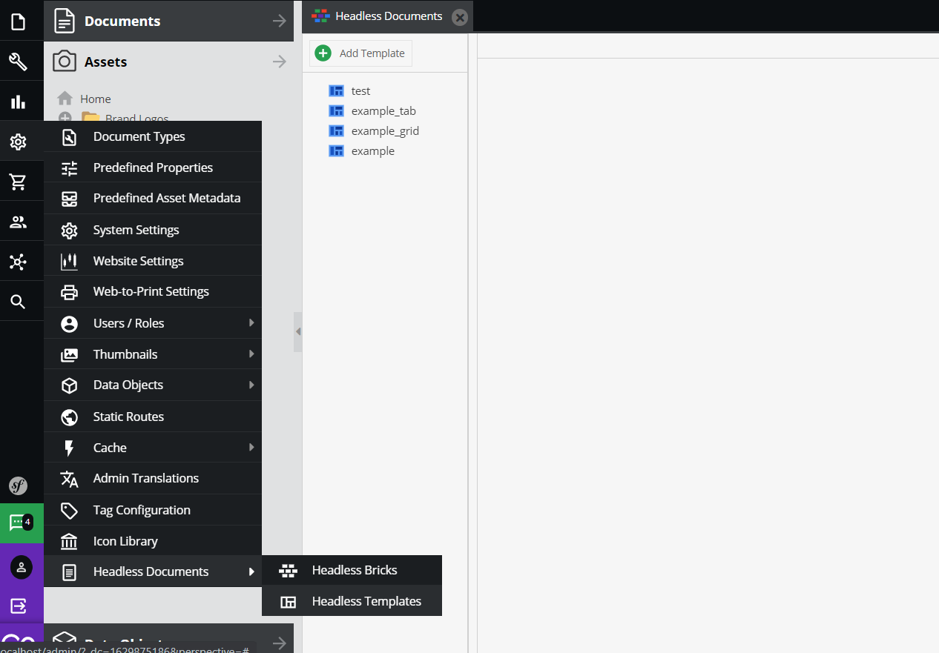Click the Home icon in Assets tree
Image resolution: width=939 pixels, height=653 pixels.
point(65,99)
